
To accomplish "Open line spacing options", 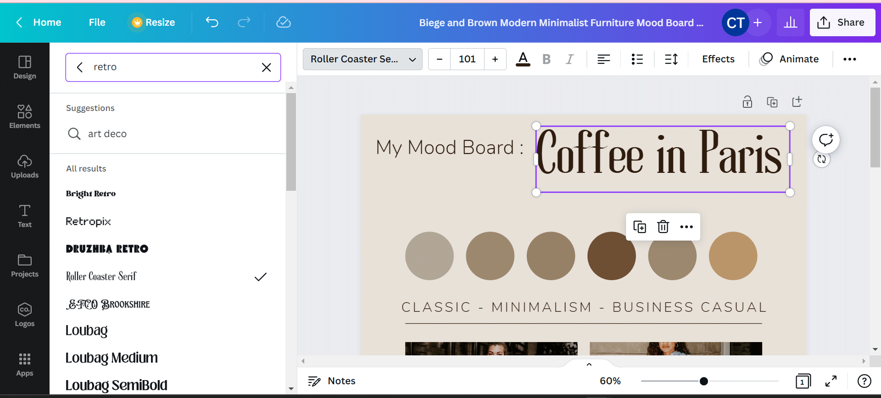I will point(671,59).
